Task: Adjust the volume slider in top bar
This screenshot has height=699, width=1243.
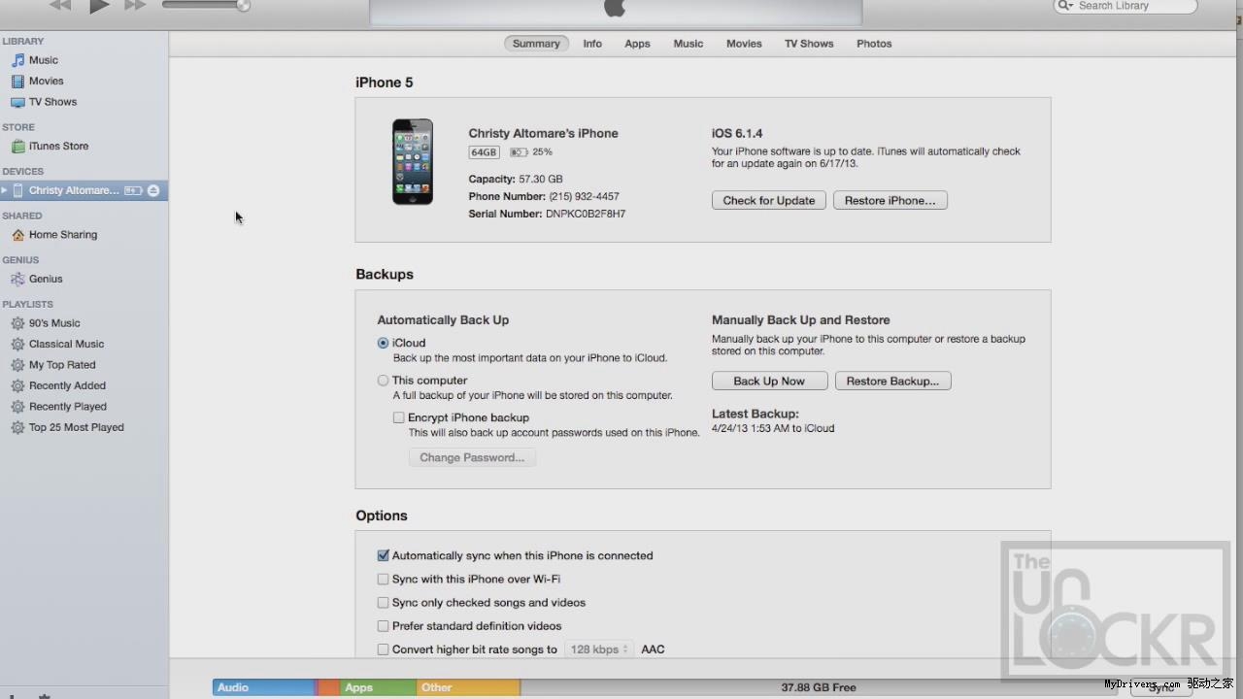Action: click(x=206, y=5)
